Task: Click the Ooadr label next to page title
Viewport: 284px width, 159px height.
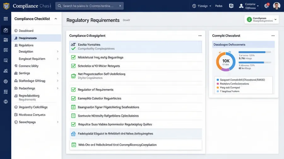Action: click(x=127, y=20)
